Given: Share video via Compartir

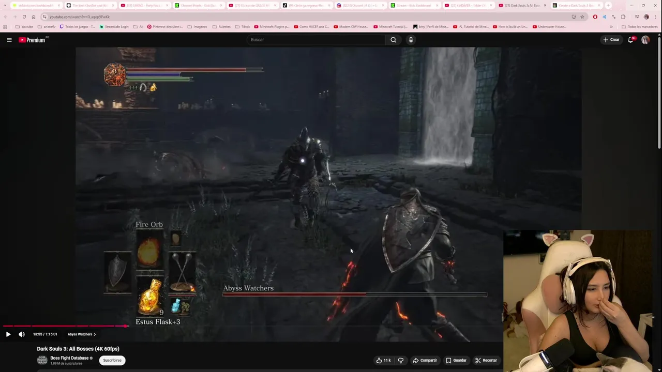Looking at the screenshot, I should pos(425,360).
